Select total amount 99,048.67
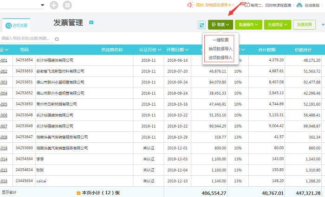Screen dimensions: 325x197 pyautogui.click(x=312, y=126)
